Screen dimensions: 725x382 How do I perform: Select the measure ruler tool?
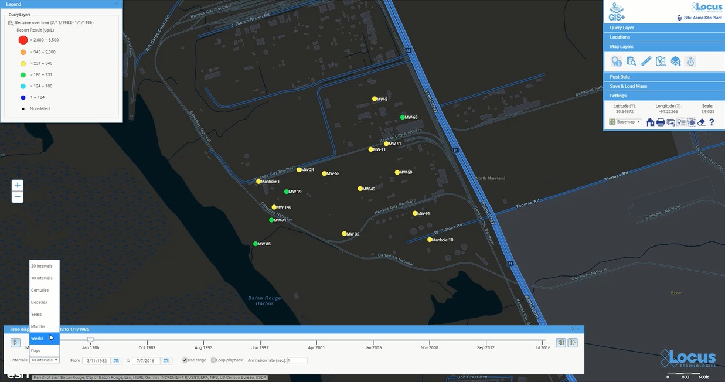(x=646, y=61)
